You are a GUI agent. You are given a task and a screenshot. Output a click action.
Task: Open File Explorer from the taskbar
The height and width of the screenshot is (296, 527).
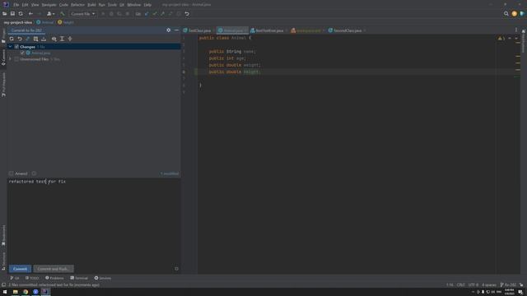click(x=15, y=292)
